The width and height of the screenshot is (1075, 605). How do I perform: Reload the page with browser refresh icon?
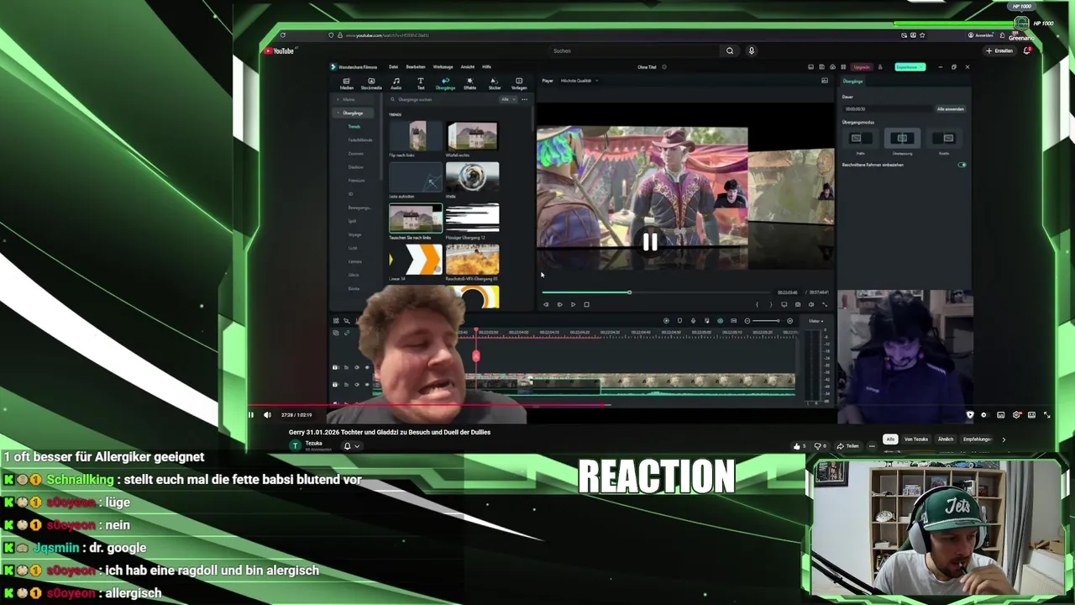tap(282, 35)
